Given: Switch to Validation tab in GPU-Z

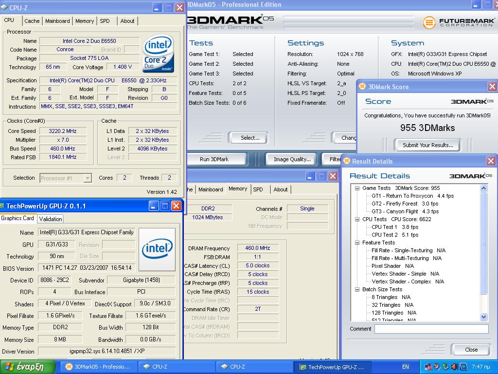Looking at the screenshot, I should [51, 219].
